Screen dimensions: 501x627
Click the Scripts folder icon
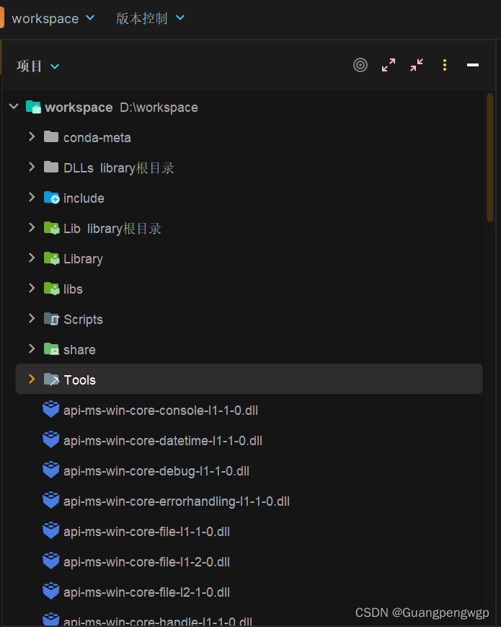(x=51, y=319)
